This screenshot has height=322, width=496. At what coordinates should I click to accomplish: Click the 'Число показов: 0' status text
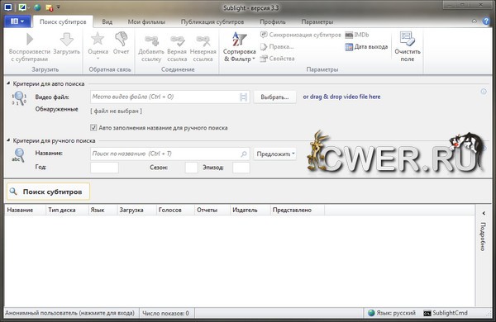[166, 313]
